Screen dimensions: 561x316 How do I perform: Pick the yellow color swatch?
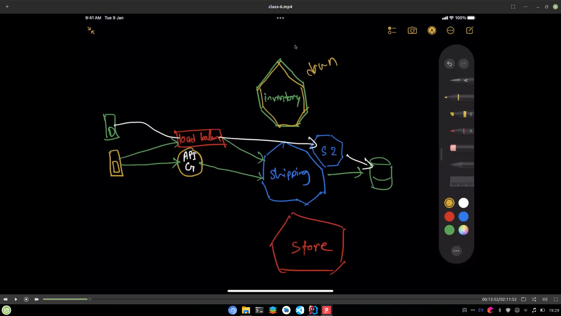coord(449,203)
